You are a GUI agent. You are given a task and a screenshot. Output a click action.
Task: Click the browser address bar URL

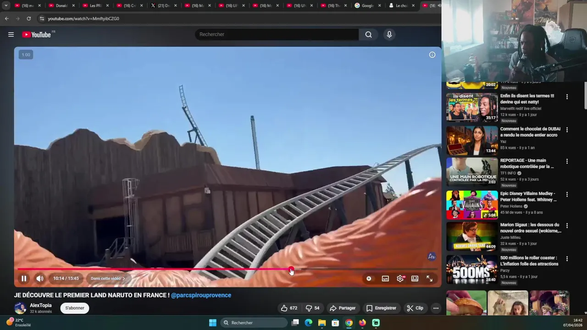click(83, 19)
